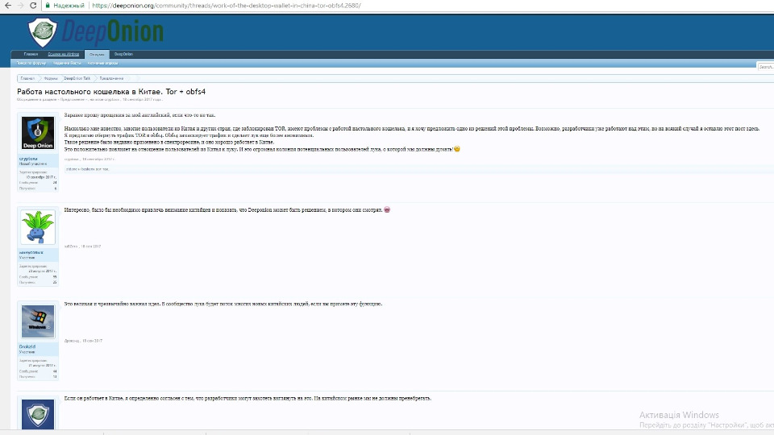Click the forum search input field
Screen dimensions: 774x435
coord(766,67)
